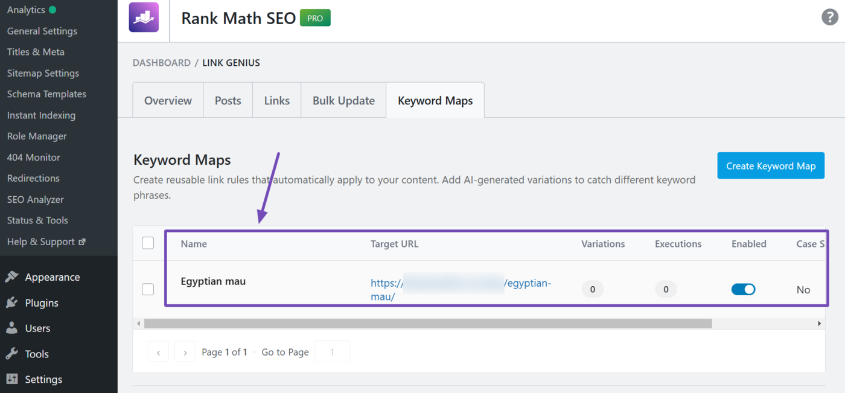
Task: Check the Egyptian mau row checkbox
Action: tap(148, 289)
